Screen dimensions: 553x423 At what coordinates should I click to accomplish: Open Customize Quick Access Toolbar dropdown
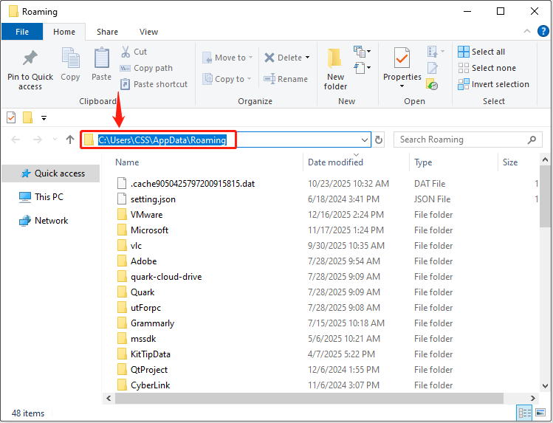pyautogui.click(x=44, y=117)
